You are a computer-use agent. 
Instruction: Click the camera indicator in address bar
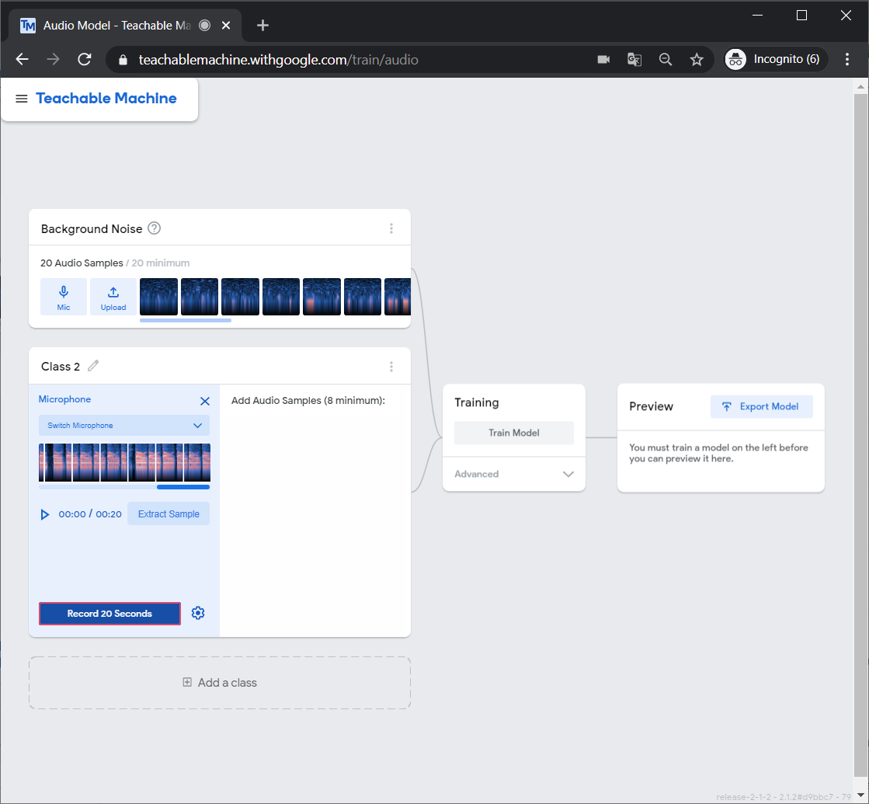point(603,59)
